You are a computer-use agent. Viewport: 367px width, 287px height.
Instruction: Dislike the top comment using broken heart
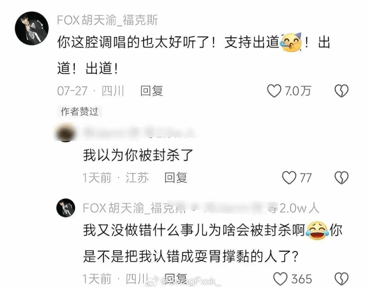(x=342, y=91)
